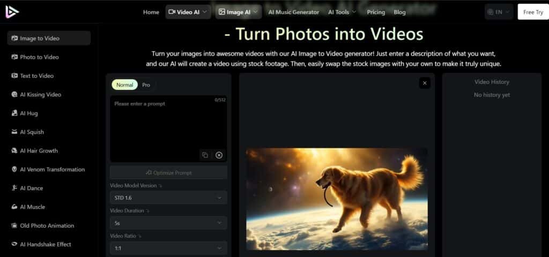Image resolution: width=549 pixels, height=257 pixels.
Task: Click the clear prompt icon
Action: tap(219, 155)
